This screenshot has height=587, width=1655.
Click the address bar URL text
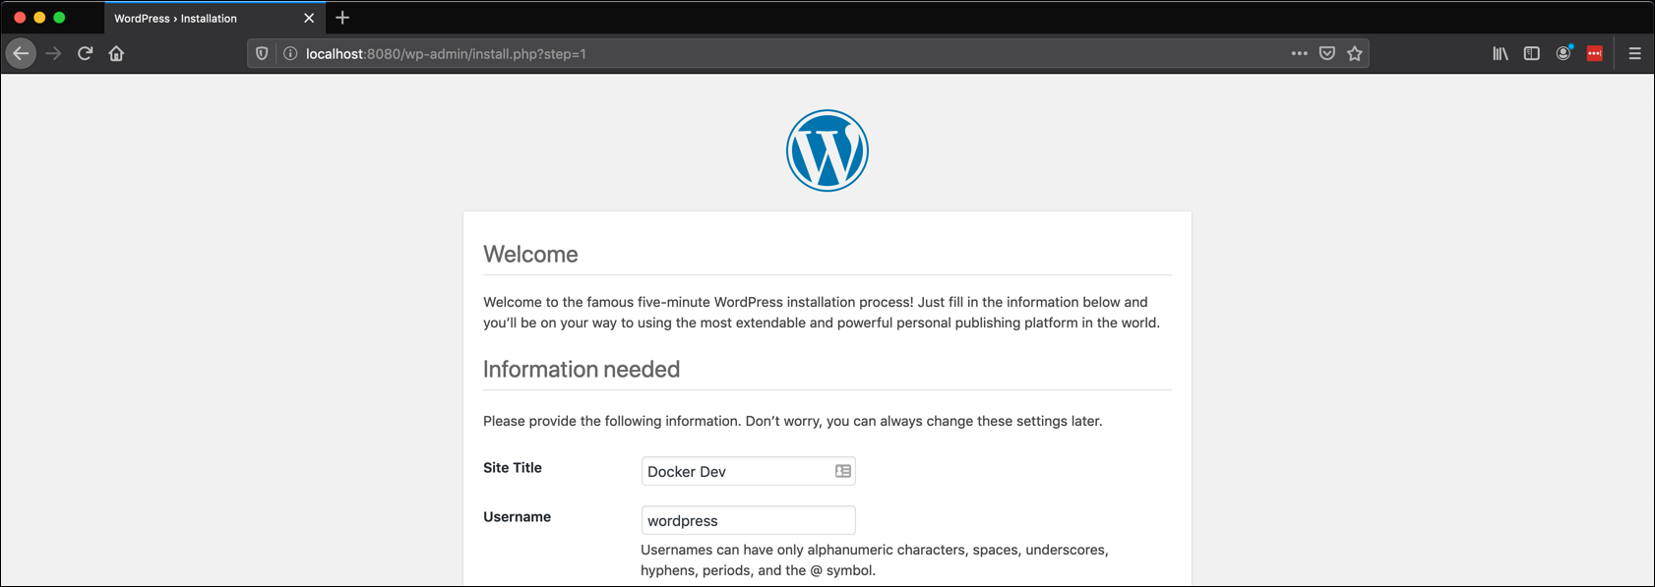pyautogui.click(x=446, y=54)
